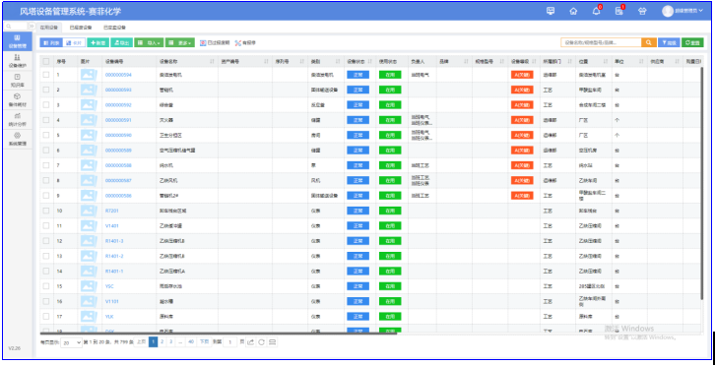This screenshot has width=715, height=365.
Task: Sort by 品牌 column sort icon
Action: [467, 61]
